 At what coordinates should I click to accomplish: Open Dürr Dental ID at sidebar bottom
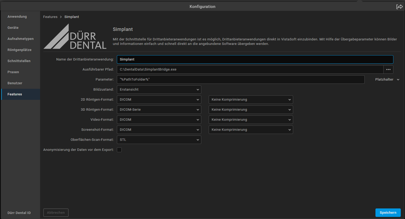pos(19,213)
